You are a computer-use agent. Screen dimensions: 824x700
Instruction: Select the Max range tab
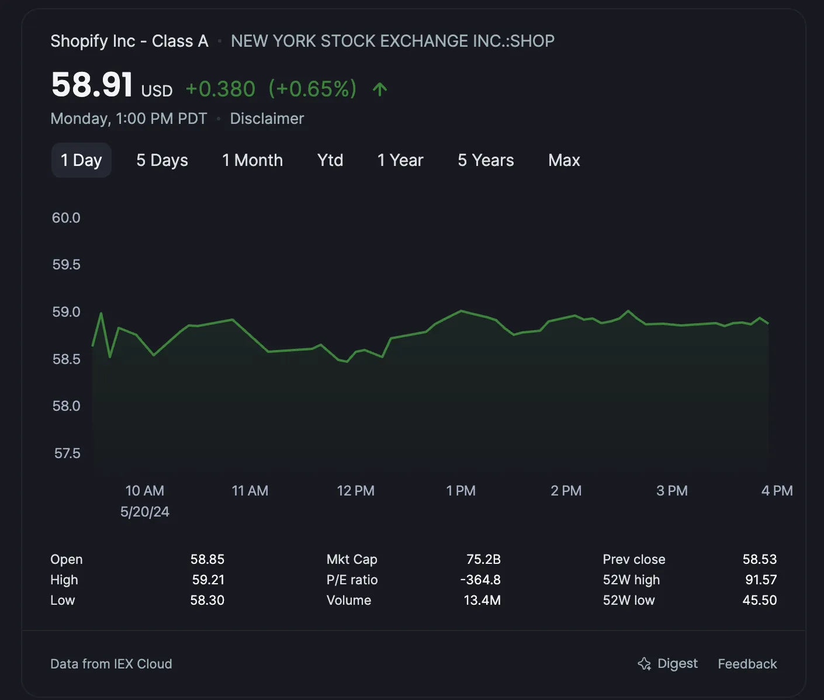564,160
